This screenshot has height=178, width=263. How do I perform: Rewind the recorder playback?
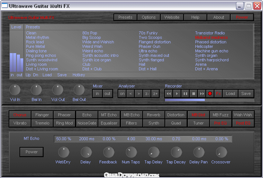tap(169, 94)
